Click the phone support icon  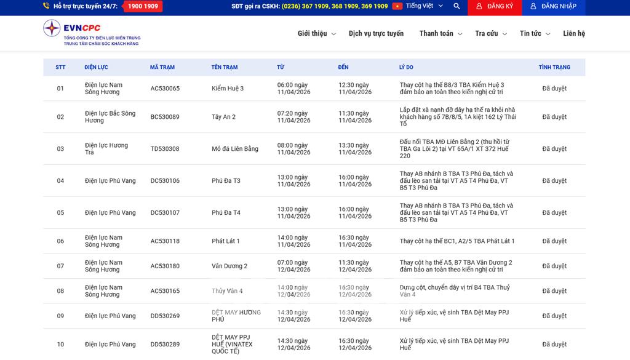pyautogui.click(x=46, y=6)
